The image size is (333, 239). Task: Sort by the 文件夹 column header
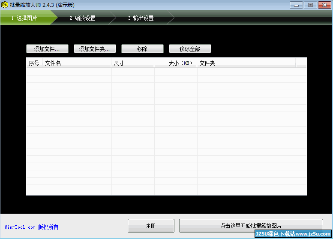coord(246,63)
